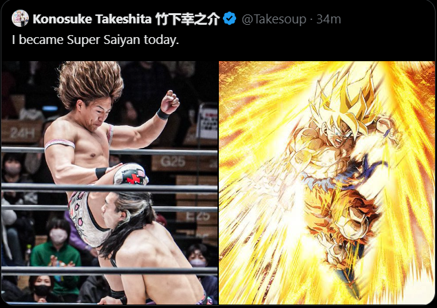Image resolution: width=437 pixels, height=308 pixels.
Task: Click the blue verified checkmark badge
Action: coord(230,19)
